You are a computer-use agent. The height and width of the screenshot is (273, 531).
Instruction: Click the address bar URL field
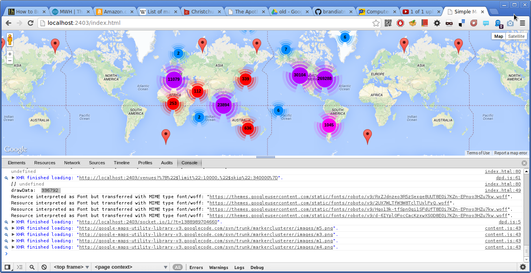(209, 23)
